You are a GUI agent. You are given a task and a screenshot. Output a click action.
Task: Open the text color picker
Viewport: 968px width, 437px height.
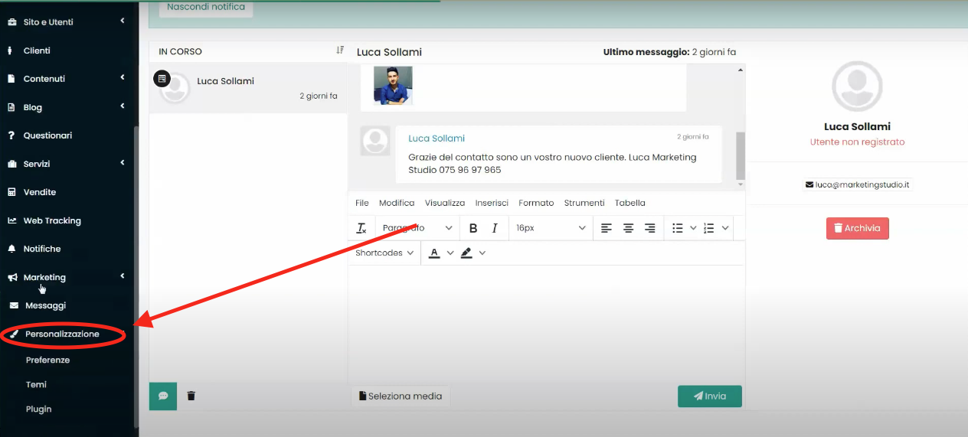[x=434, y=253]
